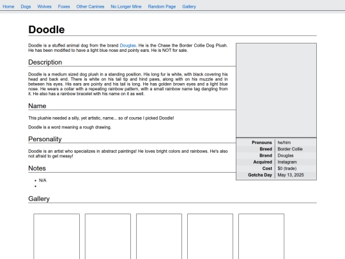Click the 'N/A' notes list item

point(43,180)
